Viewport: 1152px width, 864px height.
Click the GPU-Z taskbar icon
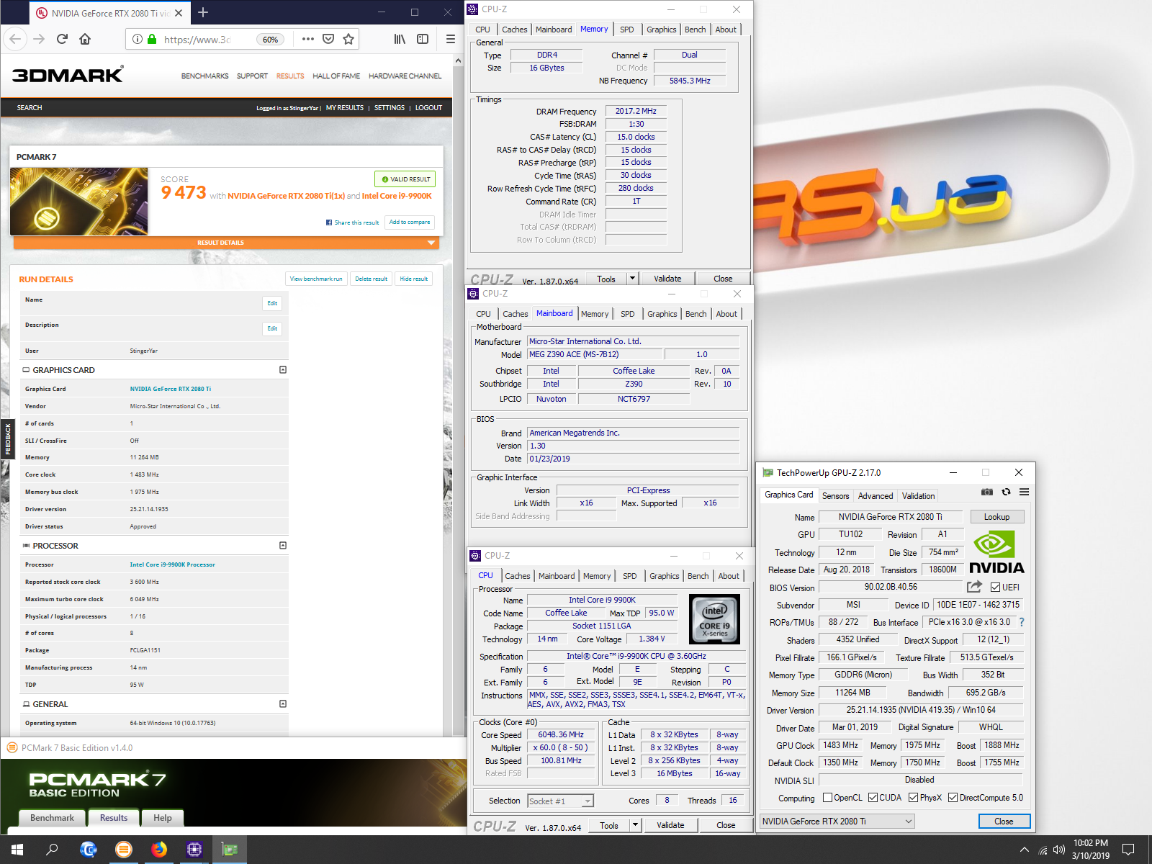tap(230, 850)
